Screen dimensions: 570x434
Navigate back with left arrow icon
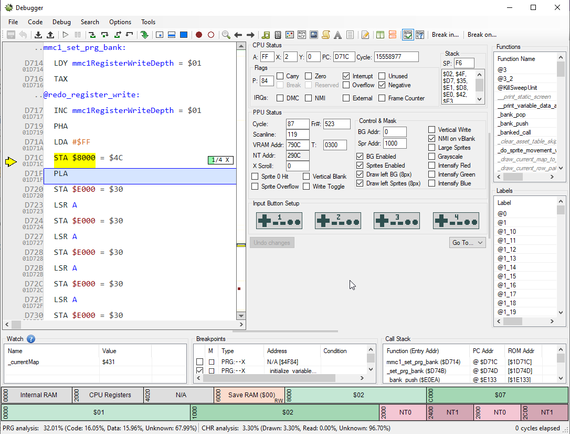(238, 35)
